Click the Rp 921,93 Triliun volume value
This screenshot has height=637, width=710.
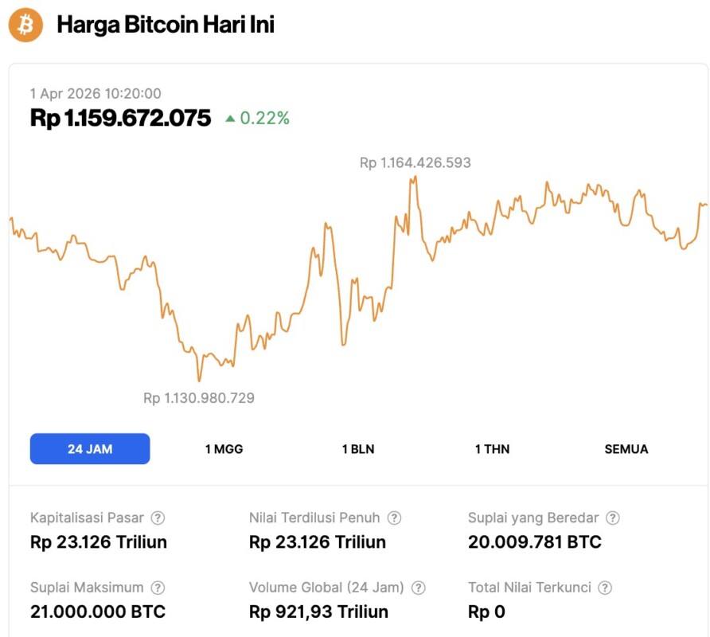pyautogui.click(x=318, y=612)
